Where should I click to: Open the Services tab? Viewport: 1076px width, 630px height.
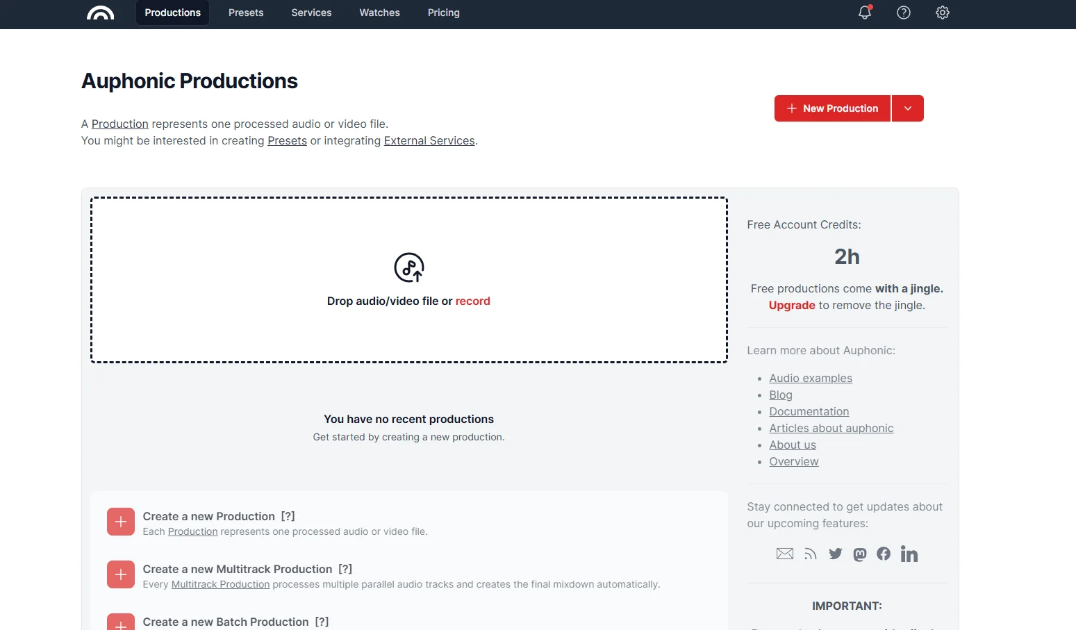(311, 13)
